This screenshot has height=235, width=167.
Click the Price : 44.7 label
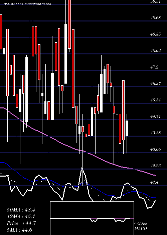pyautogui.click(x=21, y=223)
